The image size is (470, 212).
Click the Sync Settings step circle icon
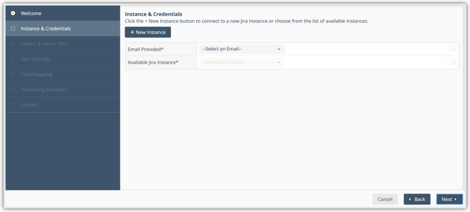pyautogui.click(x=13, y=59)
